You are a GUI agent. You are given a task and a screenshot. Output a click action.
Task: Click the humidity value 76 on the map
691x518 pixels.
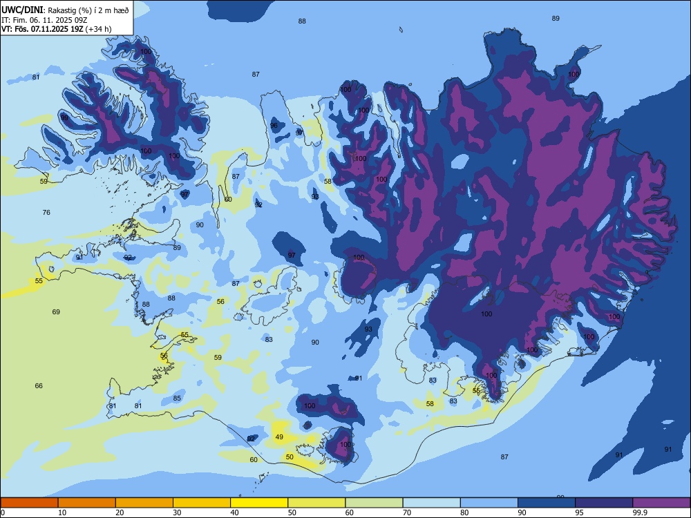coord(46,212)
